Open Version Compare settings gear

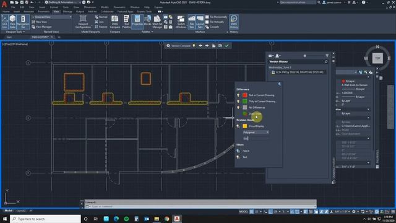(168, 46)
